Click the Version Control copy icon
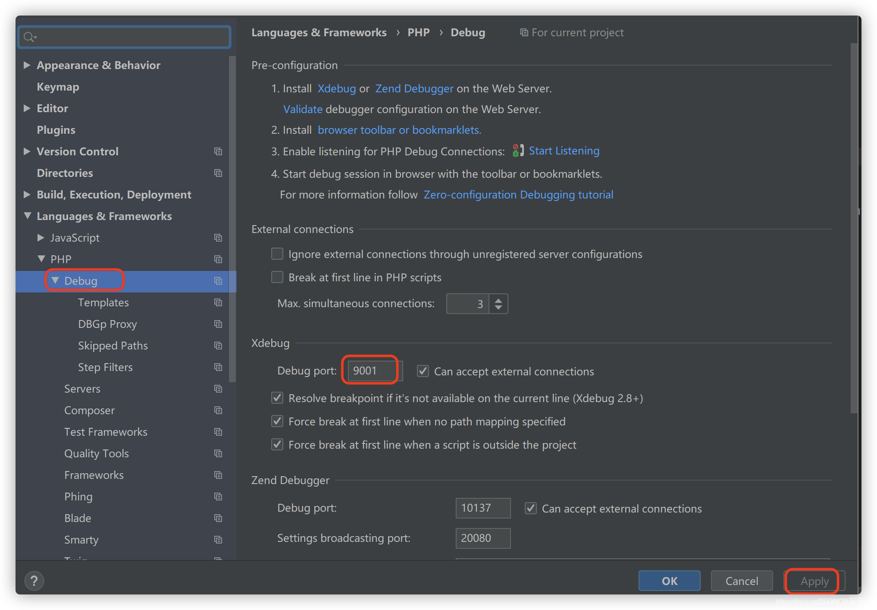 [x=217, y=152]
